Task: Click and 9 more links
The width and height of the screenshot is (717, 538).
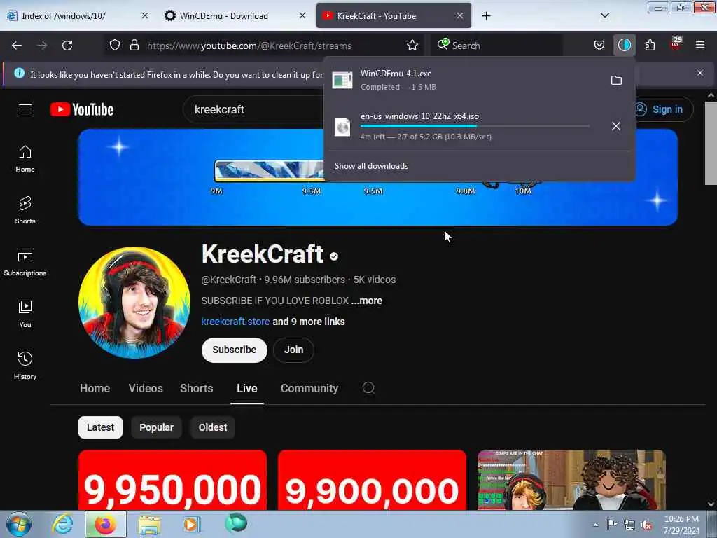Action: [x=309, y=322]
